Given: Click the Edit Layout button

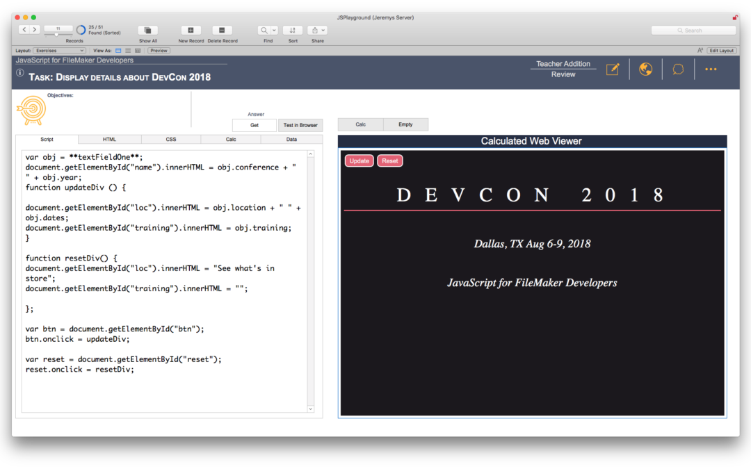Looking at the screenshot, I should point(721,50).
